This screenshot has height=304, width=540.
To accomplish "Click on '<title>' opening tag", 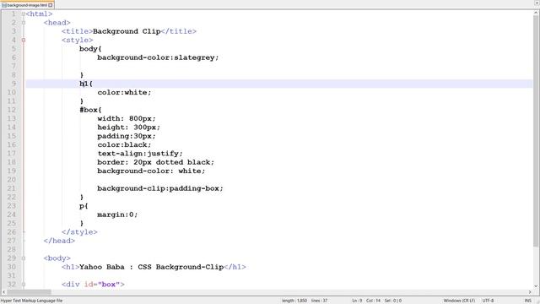I will [x=77, y=31].
